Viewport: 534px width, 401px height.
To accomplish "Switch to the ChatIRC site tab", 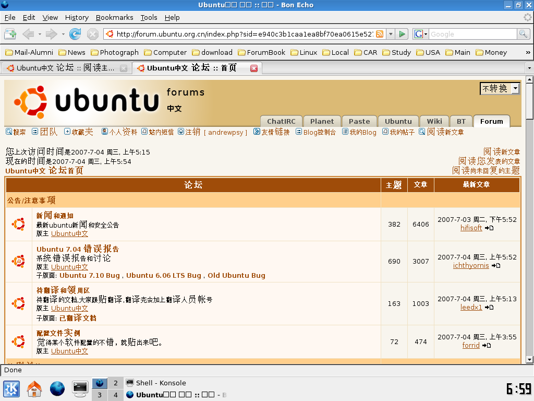I will click(281, 121).
